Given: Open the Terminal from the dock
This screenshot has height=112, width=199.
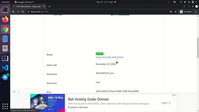Looking at the screenshot, I should (5, 10).
